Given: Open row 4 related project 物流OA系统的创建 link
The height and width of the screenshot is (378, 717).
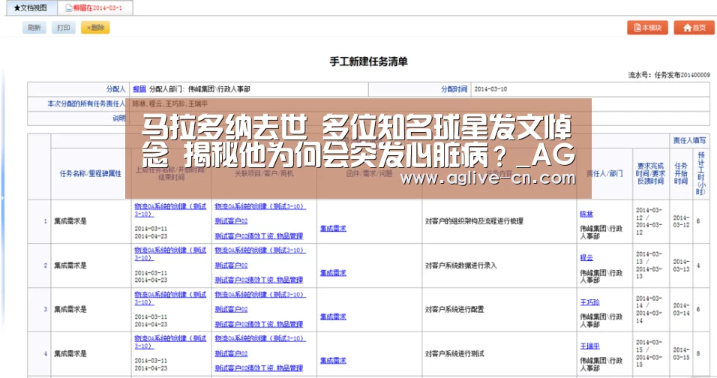Looking at the screenshot, I should click(x=260, y=338).
